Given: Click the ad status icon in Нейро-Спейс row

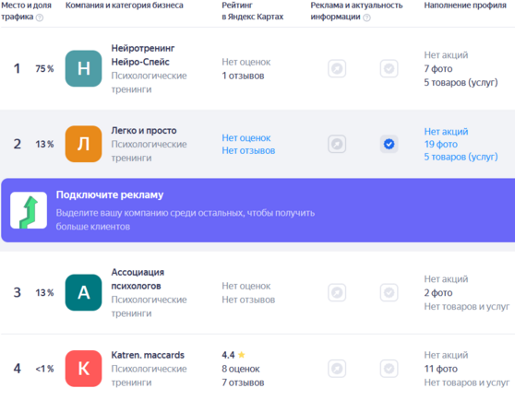Looking at the screenshot, I should 337,68.
